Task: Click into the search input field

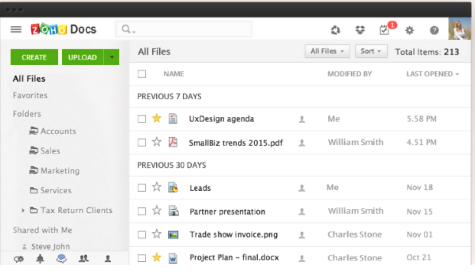Action: click(184, 29)
